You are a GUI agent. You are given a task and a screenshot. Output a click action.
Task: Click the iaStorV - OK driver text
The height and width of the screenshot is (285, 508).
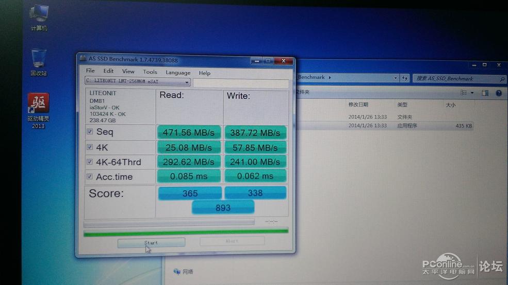coord(104,108)
